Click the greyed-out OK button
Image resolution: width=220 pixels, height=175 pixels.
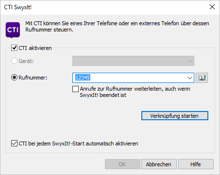click(122, 164)
